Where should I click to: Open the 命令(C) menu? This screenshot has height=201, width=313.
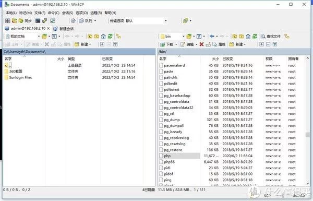(54, 13)
